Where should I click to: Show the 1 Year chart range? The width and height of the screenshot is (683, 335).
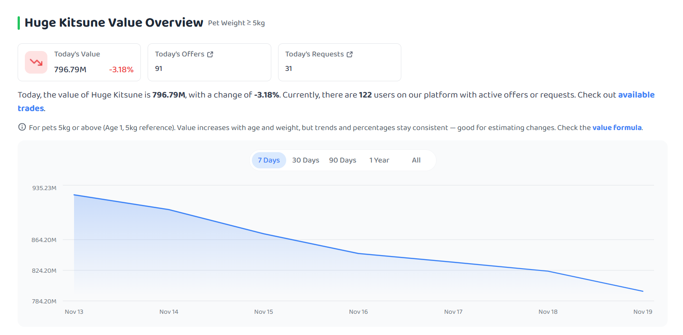(379, 160)
